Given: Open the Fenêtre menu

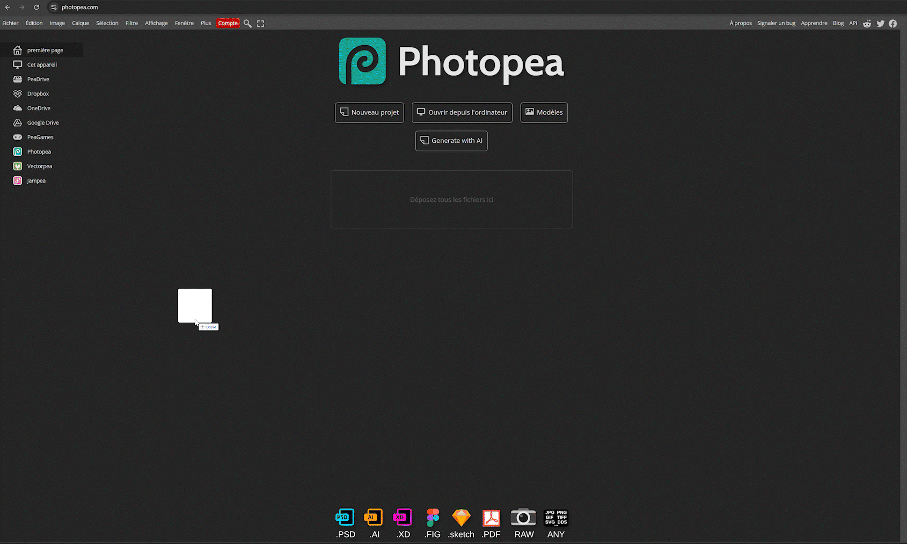Looking at the screenshot, I should click(184, 23).
